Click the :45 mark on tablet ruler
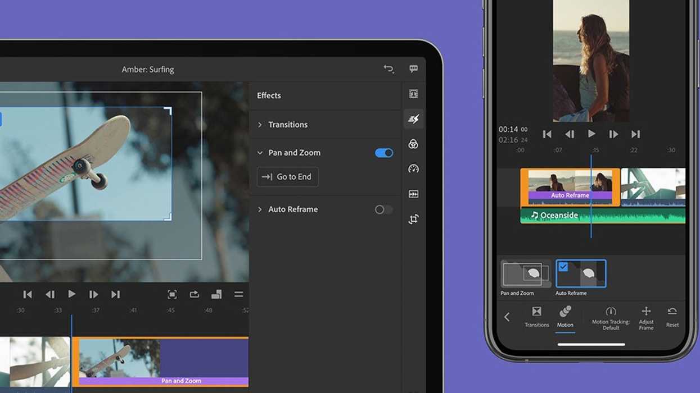Screen dimensions: 700x393 coord(170,310)
